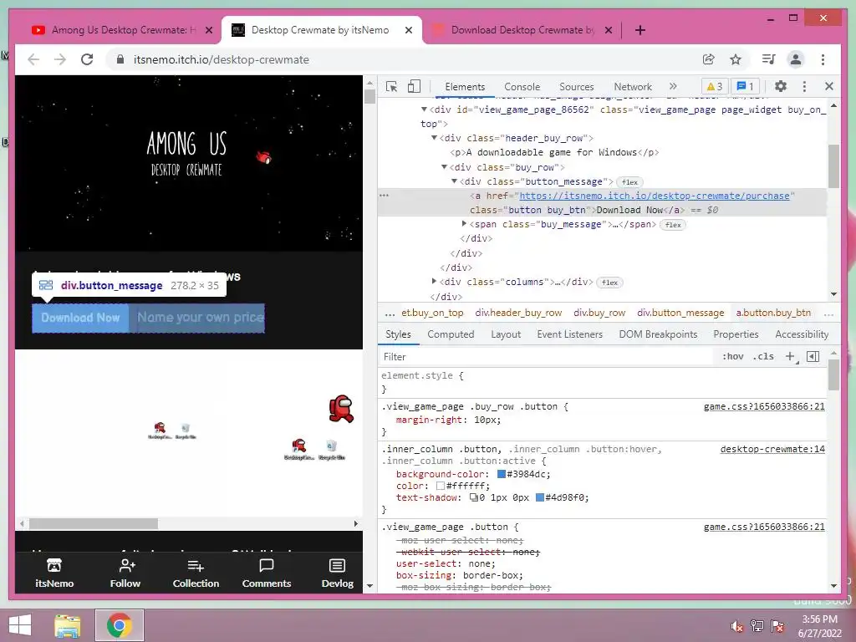Image resolution: width=856 pixels, height=642 pixels.
Task: Share this page icon
Action: tap(709, 59)
